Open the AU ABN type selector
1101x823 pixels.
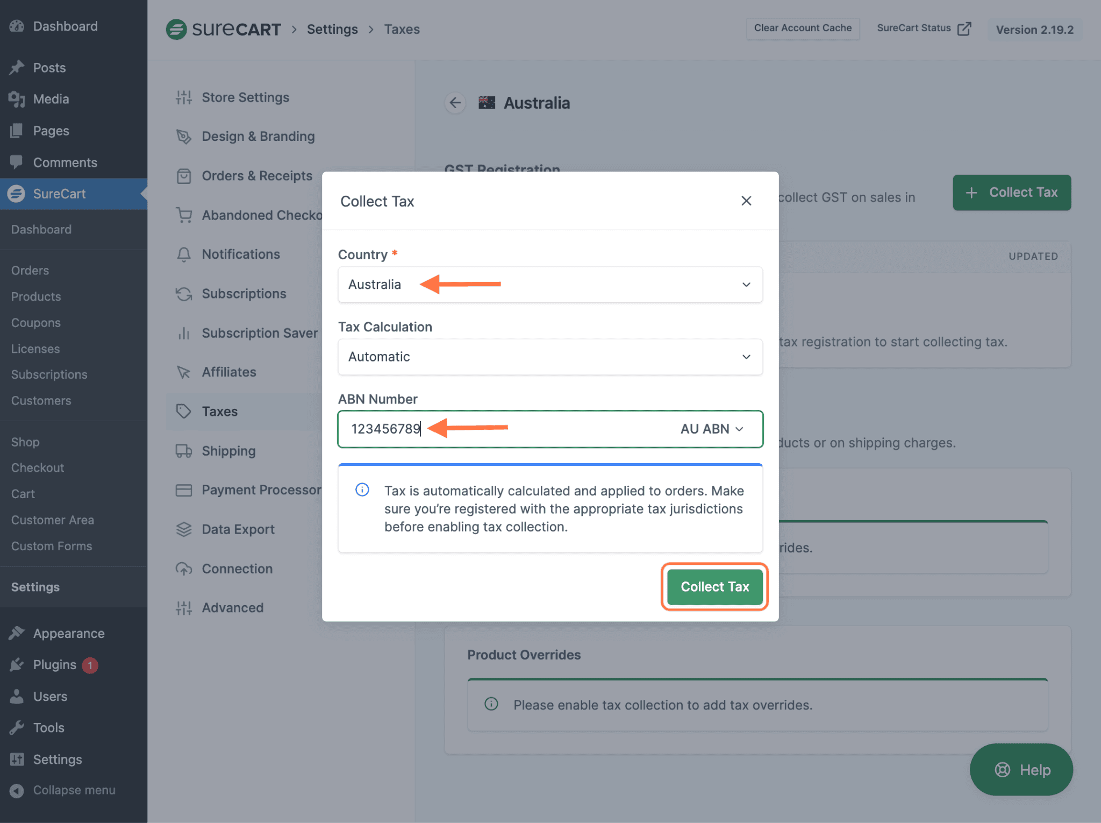[711, 429]
